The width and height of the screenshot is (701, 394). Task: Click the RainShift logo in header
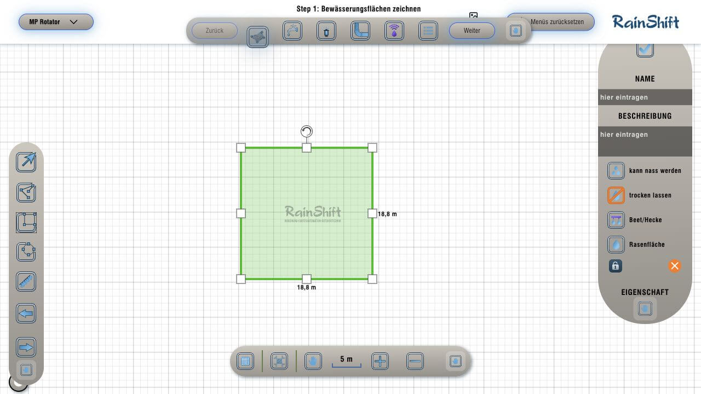[x=646, y=22]
